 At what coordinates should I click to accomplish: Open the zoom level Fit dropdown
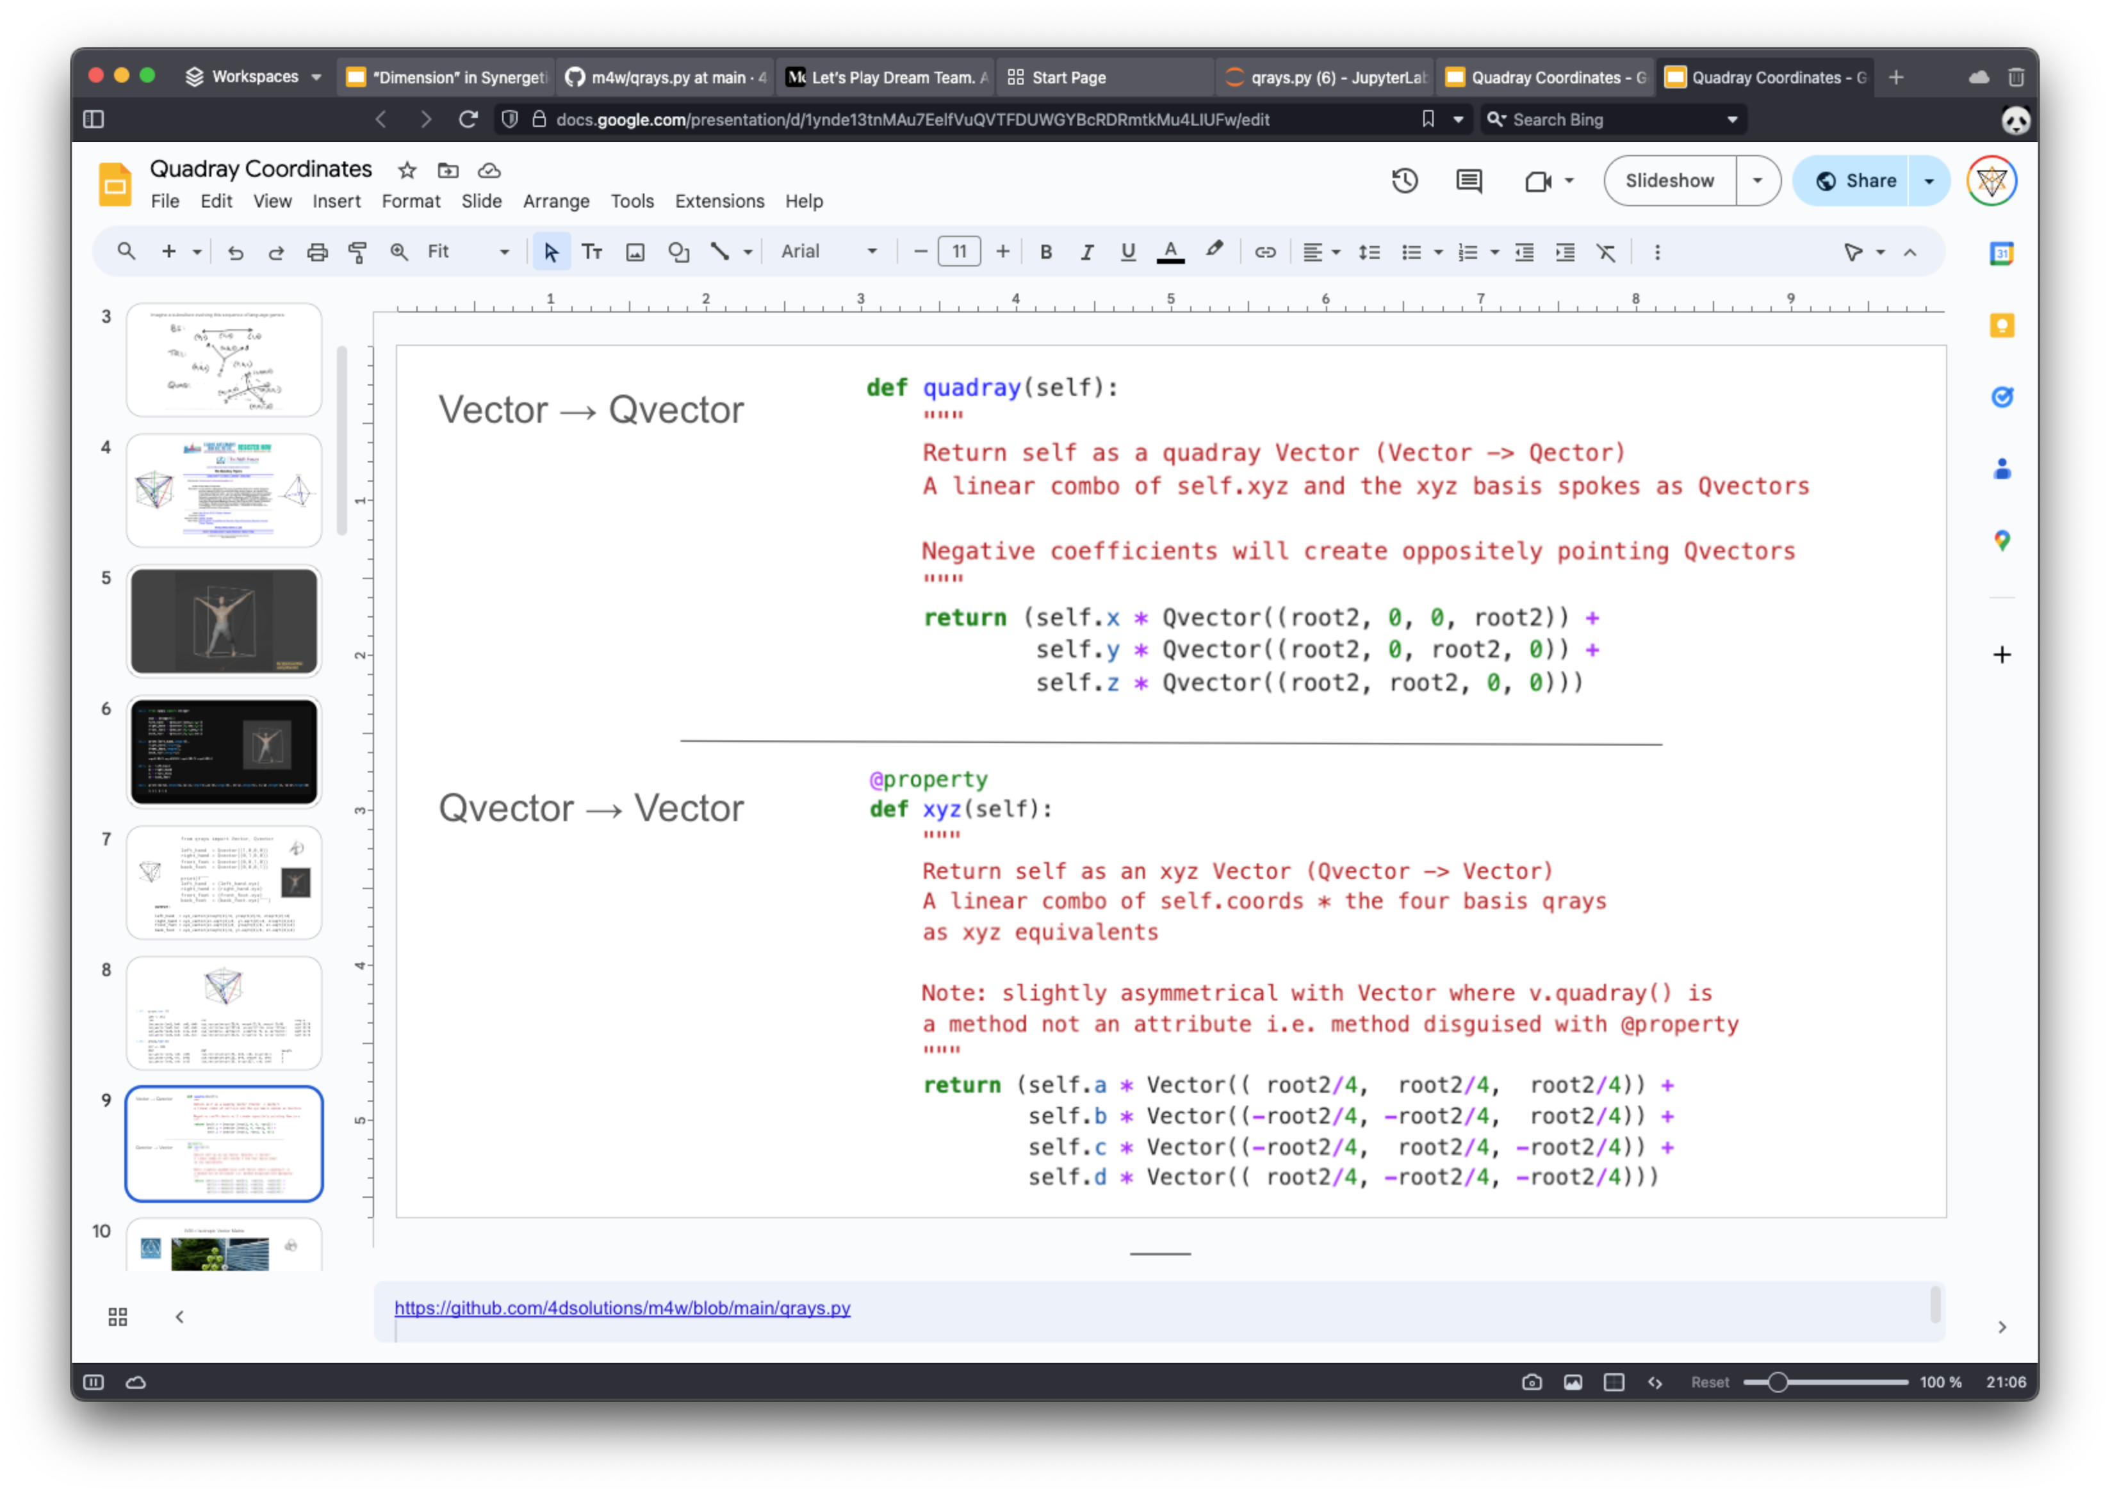[x=468, y=251]
